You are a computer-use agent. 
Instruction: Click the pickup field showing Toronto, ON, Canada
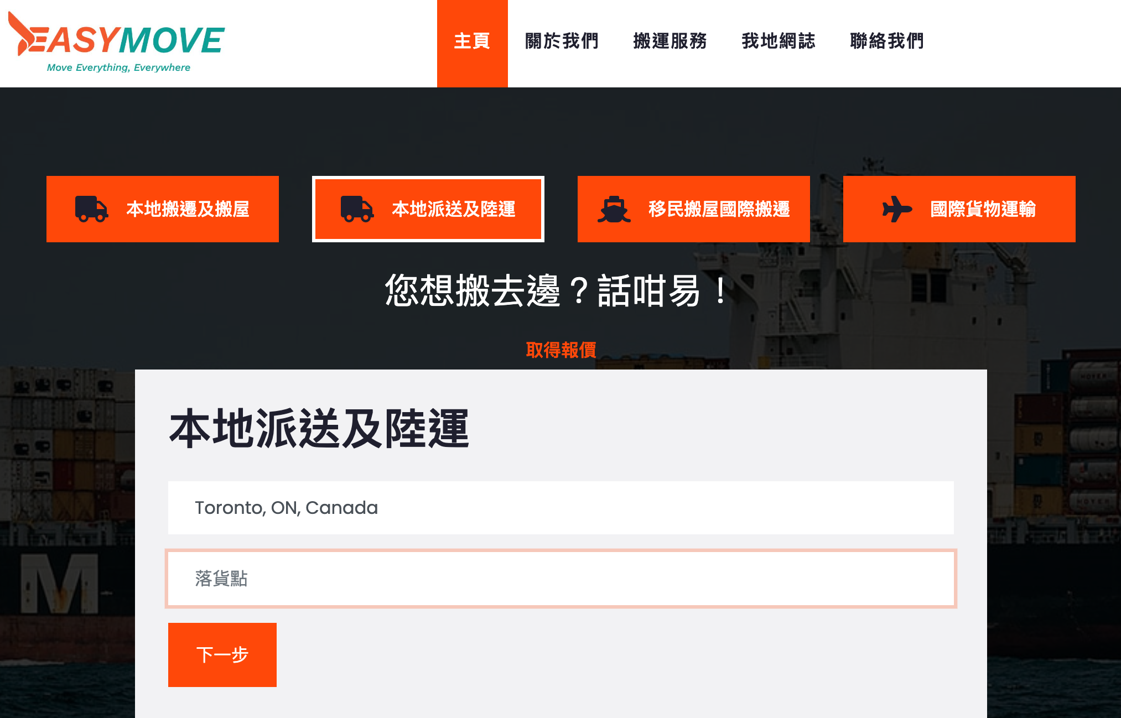(561, 508)
